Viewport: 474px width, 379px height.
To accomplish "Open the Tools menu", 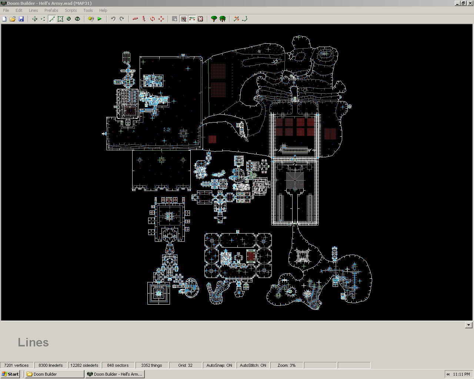I will coord(88,10).
